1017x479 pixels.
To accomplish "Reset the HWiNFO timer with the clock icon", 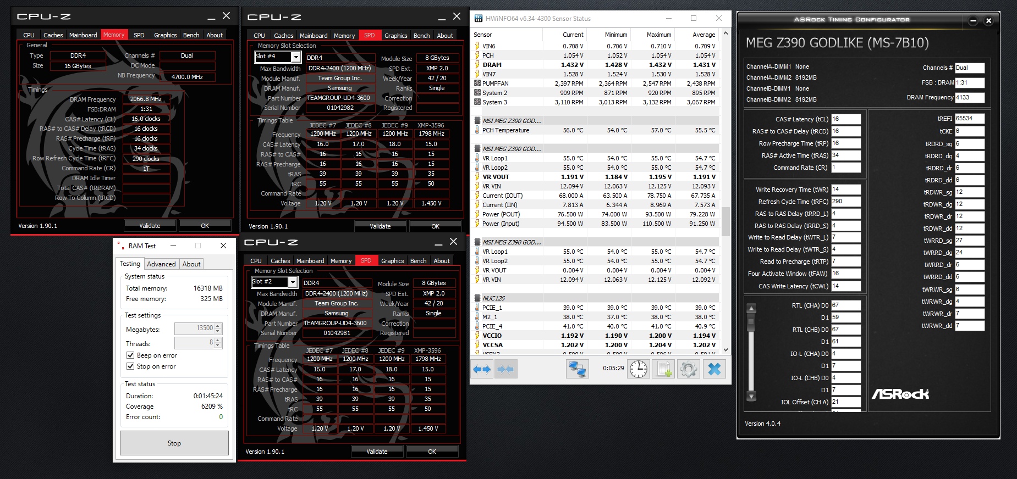I will pyautogui.click(x=638, y=369).
